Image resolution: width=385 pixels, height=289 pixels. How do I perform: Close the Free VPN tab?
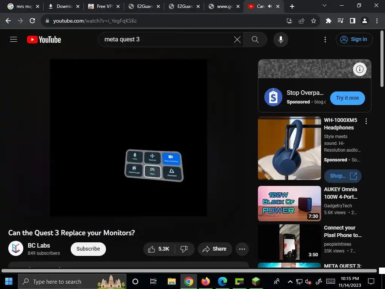point(118,6)
